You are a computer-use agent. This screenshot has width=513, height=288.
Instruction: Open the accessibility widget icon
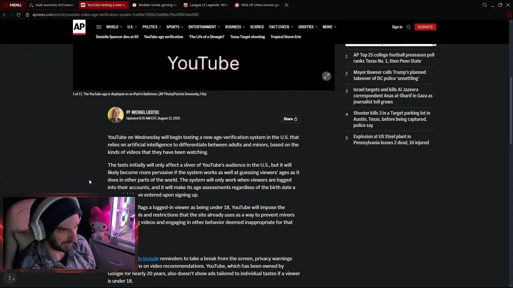pyautogui.click(x=10, y=278)
